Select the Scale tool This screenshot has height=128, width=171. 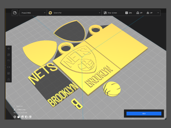(9, 55)
